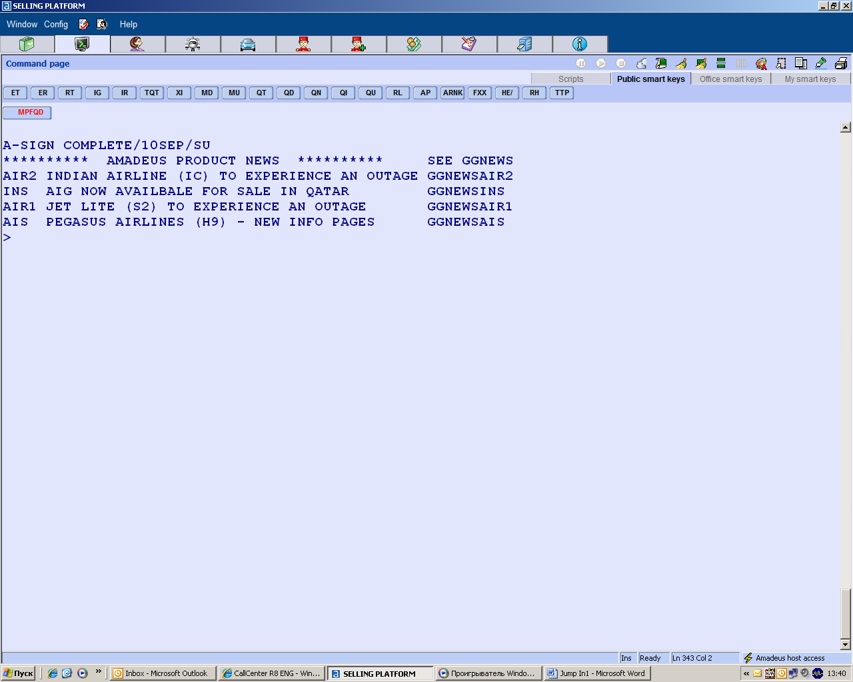Viewport: 853px width, 682px height.
Task: Open Jump In1 - Microsoft Word from taskbar
Action: pos(597,673)
